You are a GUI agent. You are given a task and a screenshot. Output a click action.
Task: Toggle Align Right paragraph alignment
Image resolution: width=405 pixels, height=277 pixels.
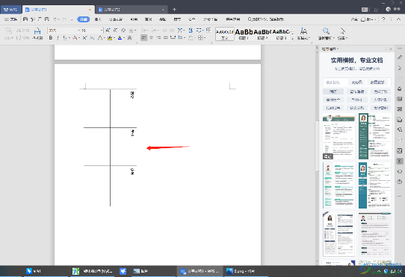coord(158,38)
